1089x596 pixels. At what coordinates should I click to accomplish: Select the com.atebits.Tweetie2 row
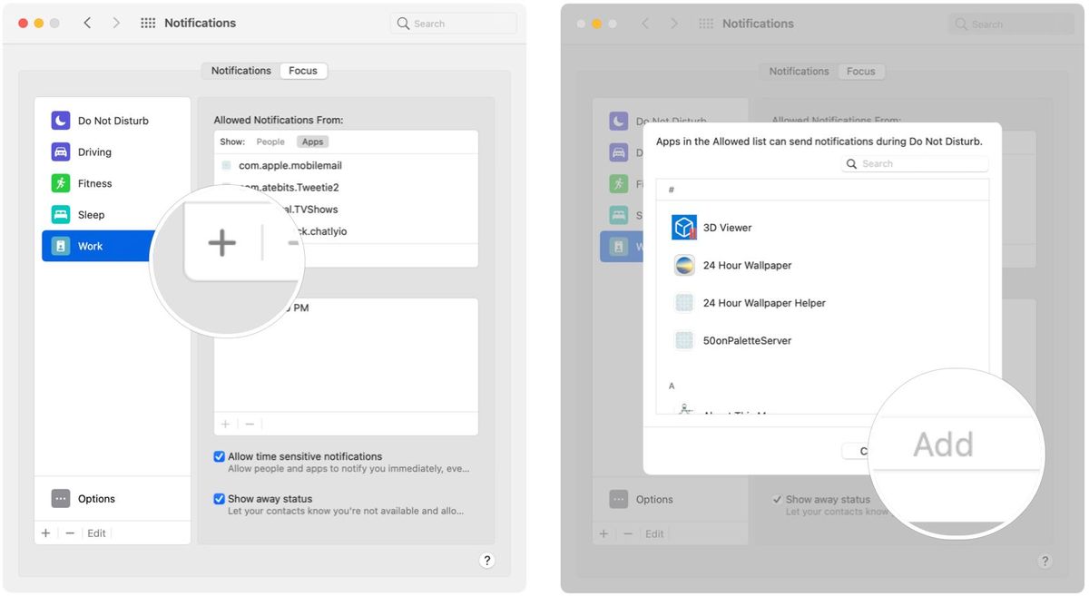click(x=346, y=188)
